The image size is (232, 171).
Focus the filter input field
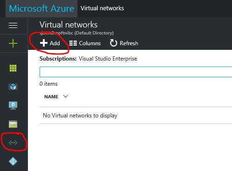pos(136,72)
